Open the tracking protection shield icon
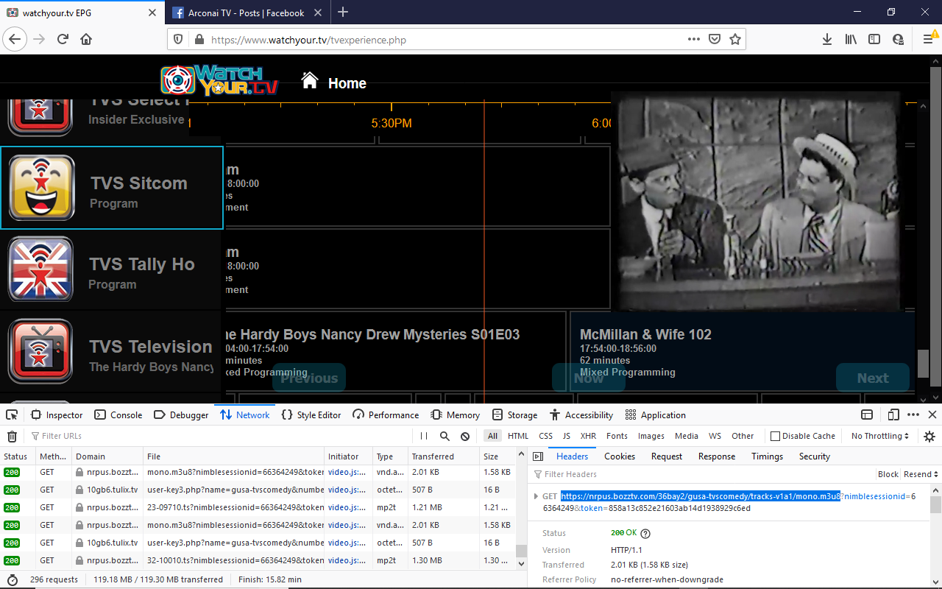The image size is (942, 589). 179,40
